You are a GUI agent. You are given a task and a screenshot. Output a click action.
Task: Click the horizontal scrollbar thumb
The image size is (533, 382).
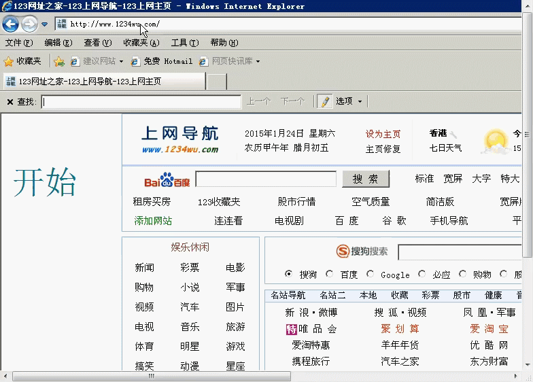point(152,377)
